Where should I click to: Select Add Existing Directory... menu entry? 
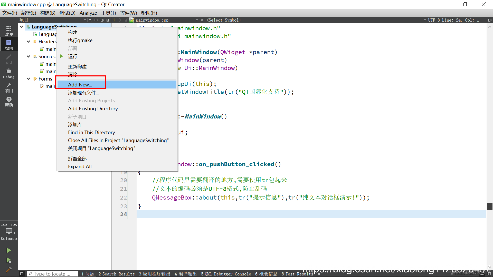(x=117, y=108)
